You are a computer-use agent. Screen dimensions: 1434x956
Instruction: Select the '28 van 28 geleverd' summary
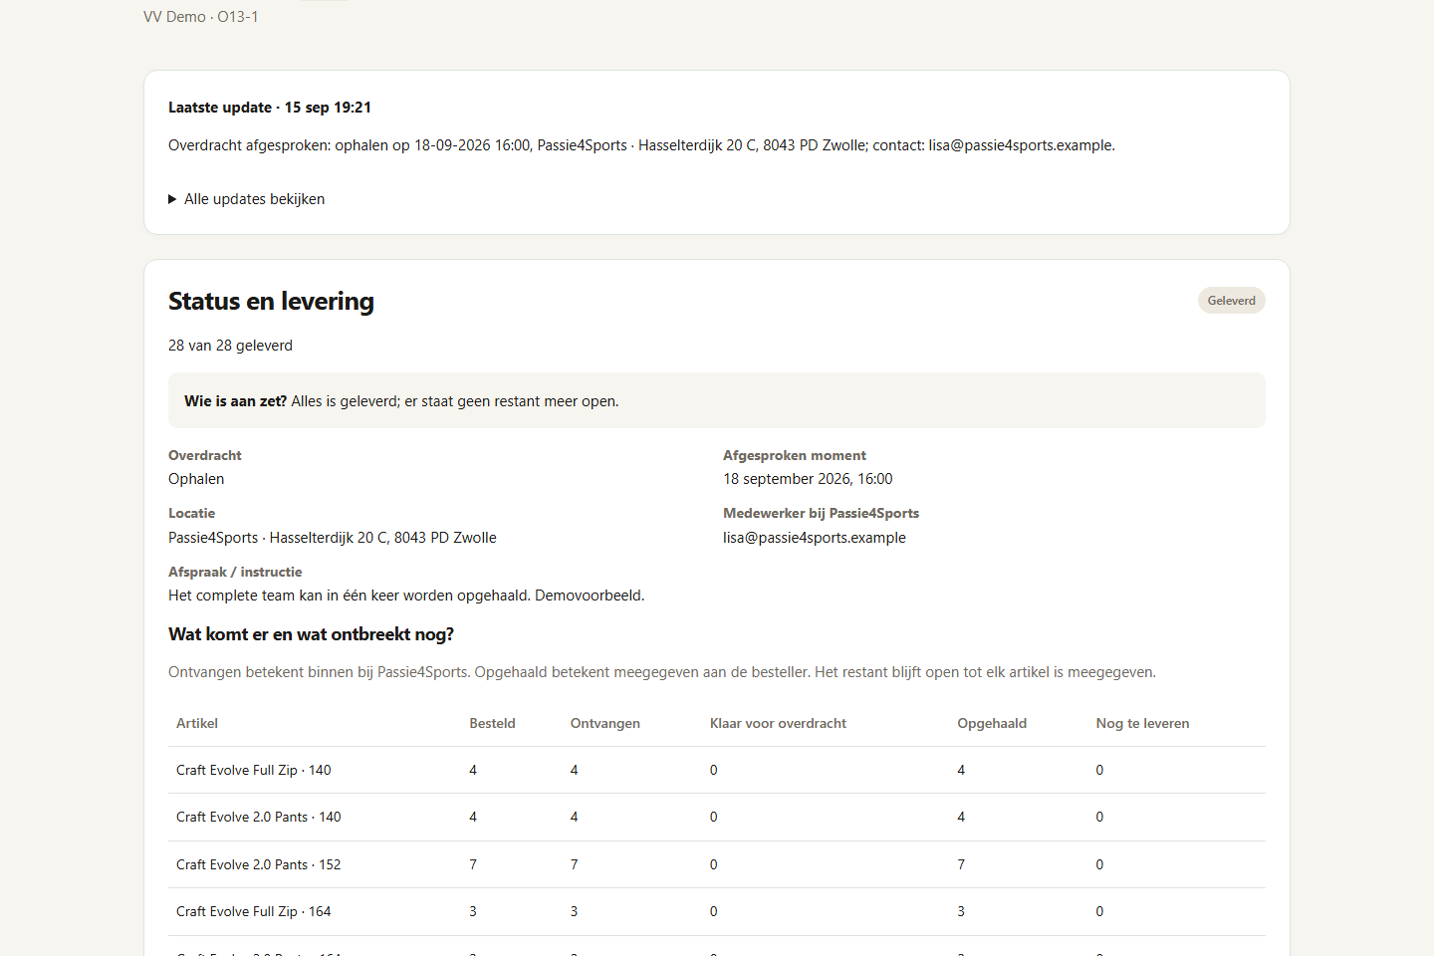[230, 346]
